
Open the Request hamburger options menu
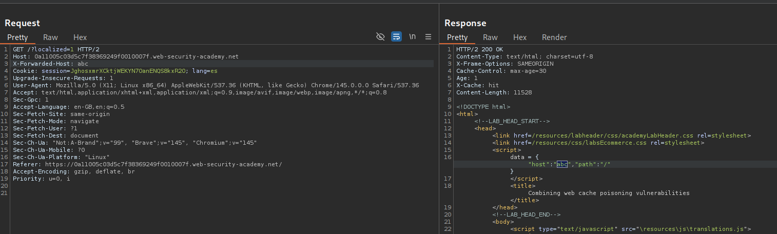(428, 36)
